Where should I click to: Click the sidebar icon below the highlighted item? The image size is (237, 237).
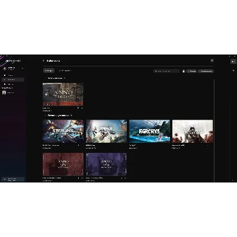tap(5, 84)
